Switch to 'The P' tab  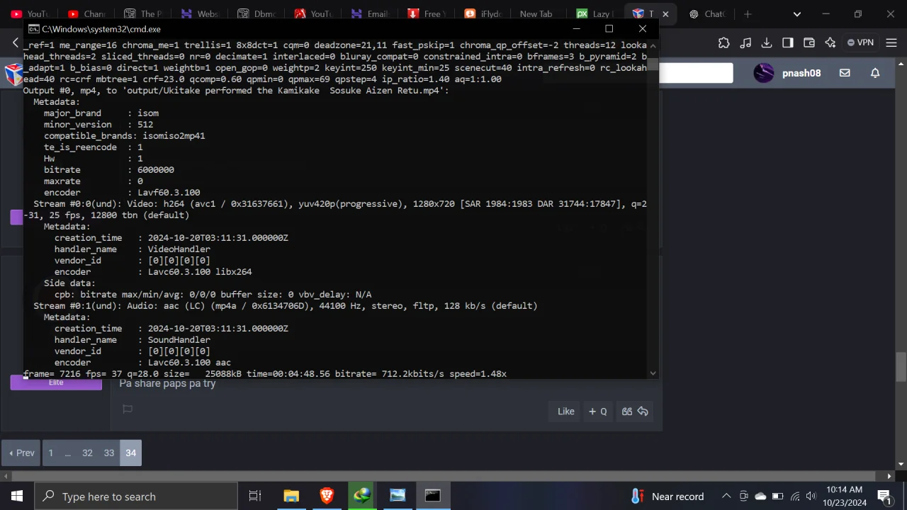click(142, 14)
